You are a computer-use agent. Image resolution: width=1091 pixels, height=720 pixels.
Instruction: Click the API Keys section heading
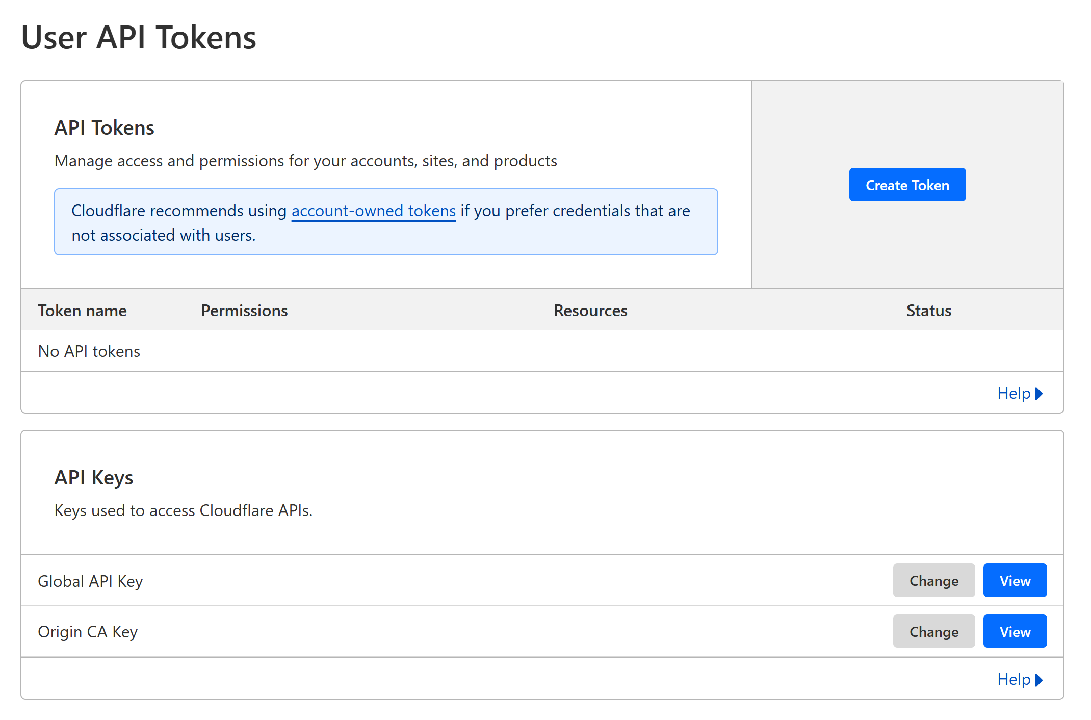[x=94, y=478]
